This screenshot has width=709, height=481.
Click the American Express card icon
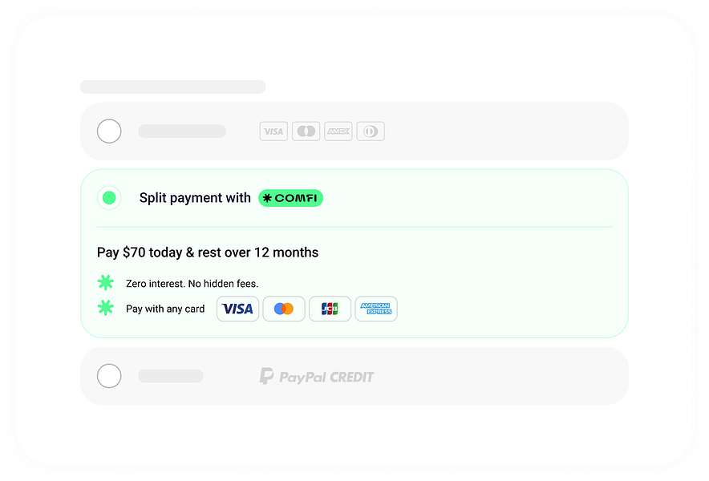[375, 309]
